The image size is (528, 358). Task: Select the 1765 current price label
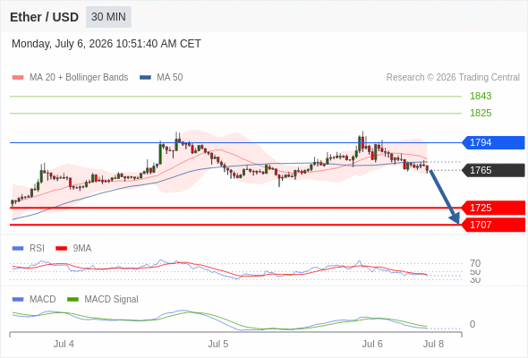pos(493,170)
